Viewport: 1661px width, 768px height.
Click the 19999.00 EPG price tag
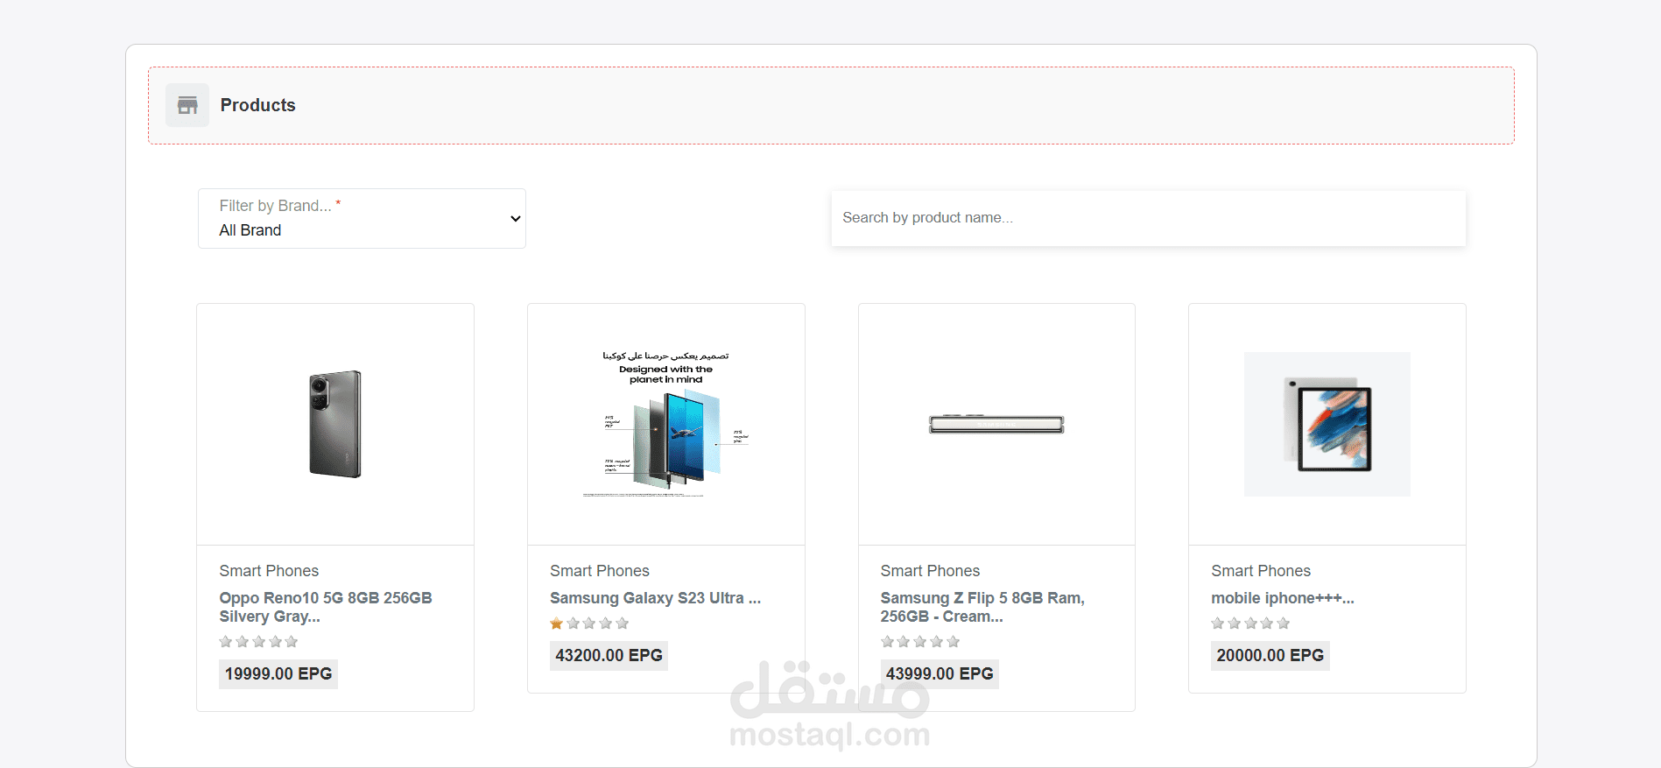(x=278, y=673)
